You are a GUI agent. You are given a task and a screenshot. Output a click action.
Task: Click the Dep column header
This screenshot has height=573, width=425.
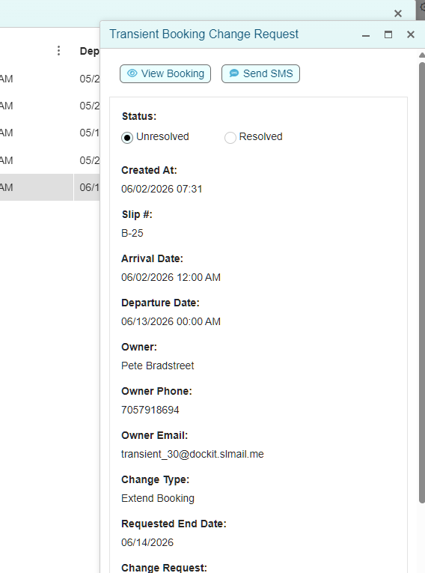(x=89, y=51)
